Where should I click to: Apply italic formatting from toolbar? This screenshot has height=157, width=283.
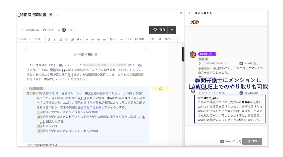tap(55, 39)
